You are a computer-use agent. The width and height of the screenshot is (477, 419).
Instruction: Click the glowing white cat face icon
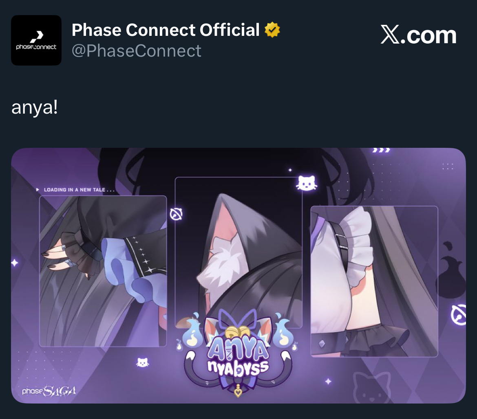pyautogui.click(x=307, y=183)
